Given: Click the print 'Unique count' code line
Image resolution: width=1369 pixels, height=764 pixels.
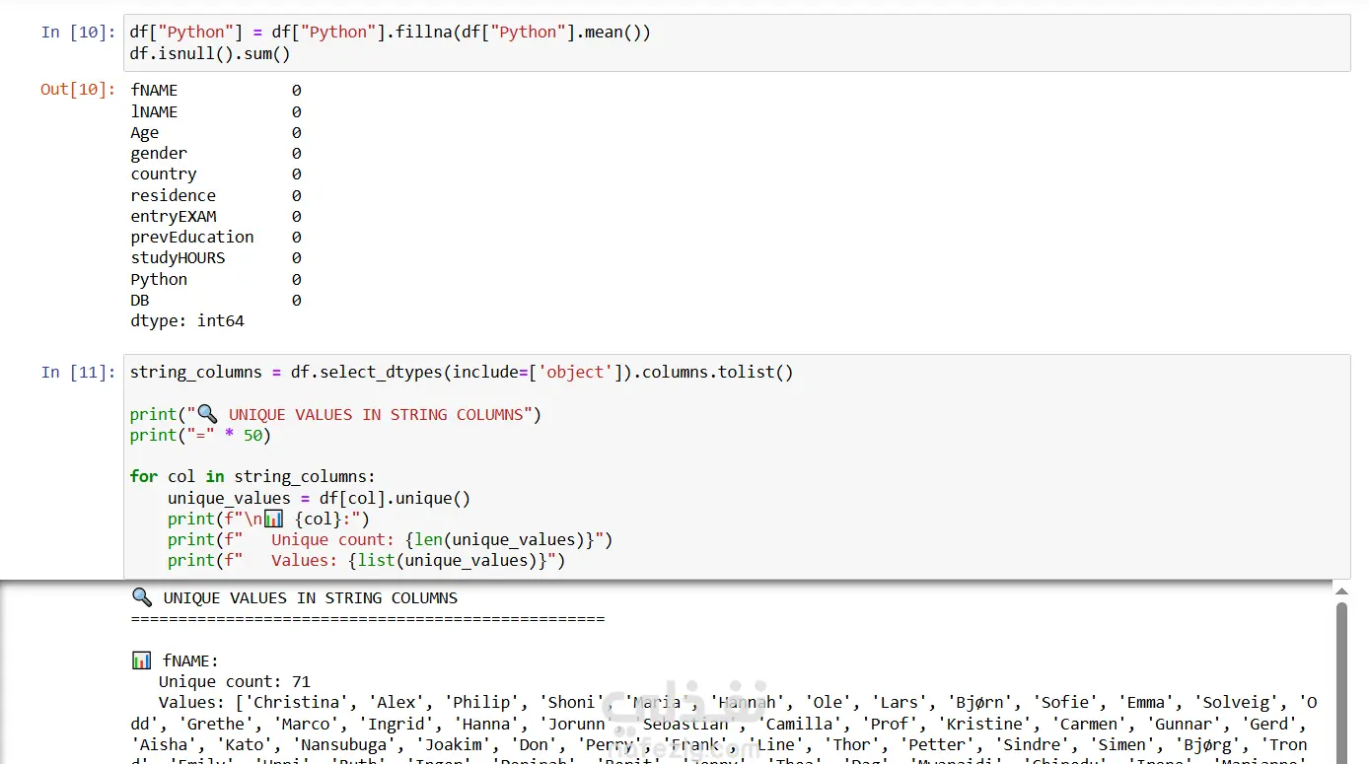Looking at the screenshot, I should (x=391, y=540).
